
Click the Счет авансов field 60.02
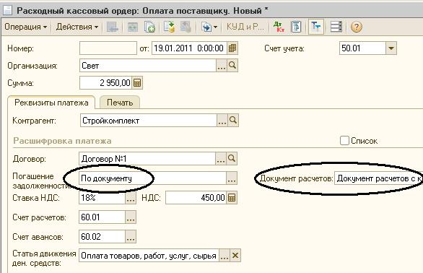[x=102, y=237]
